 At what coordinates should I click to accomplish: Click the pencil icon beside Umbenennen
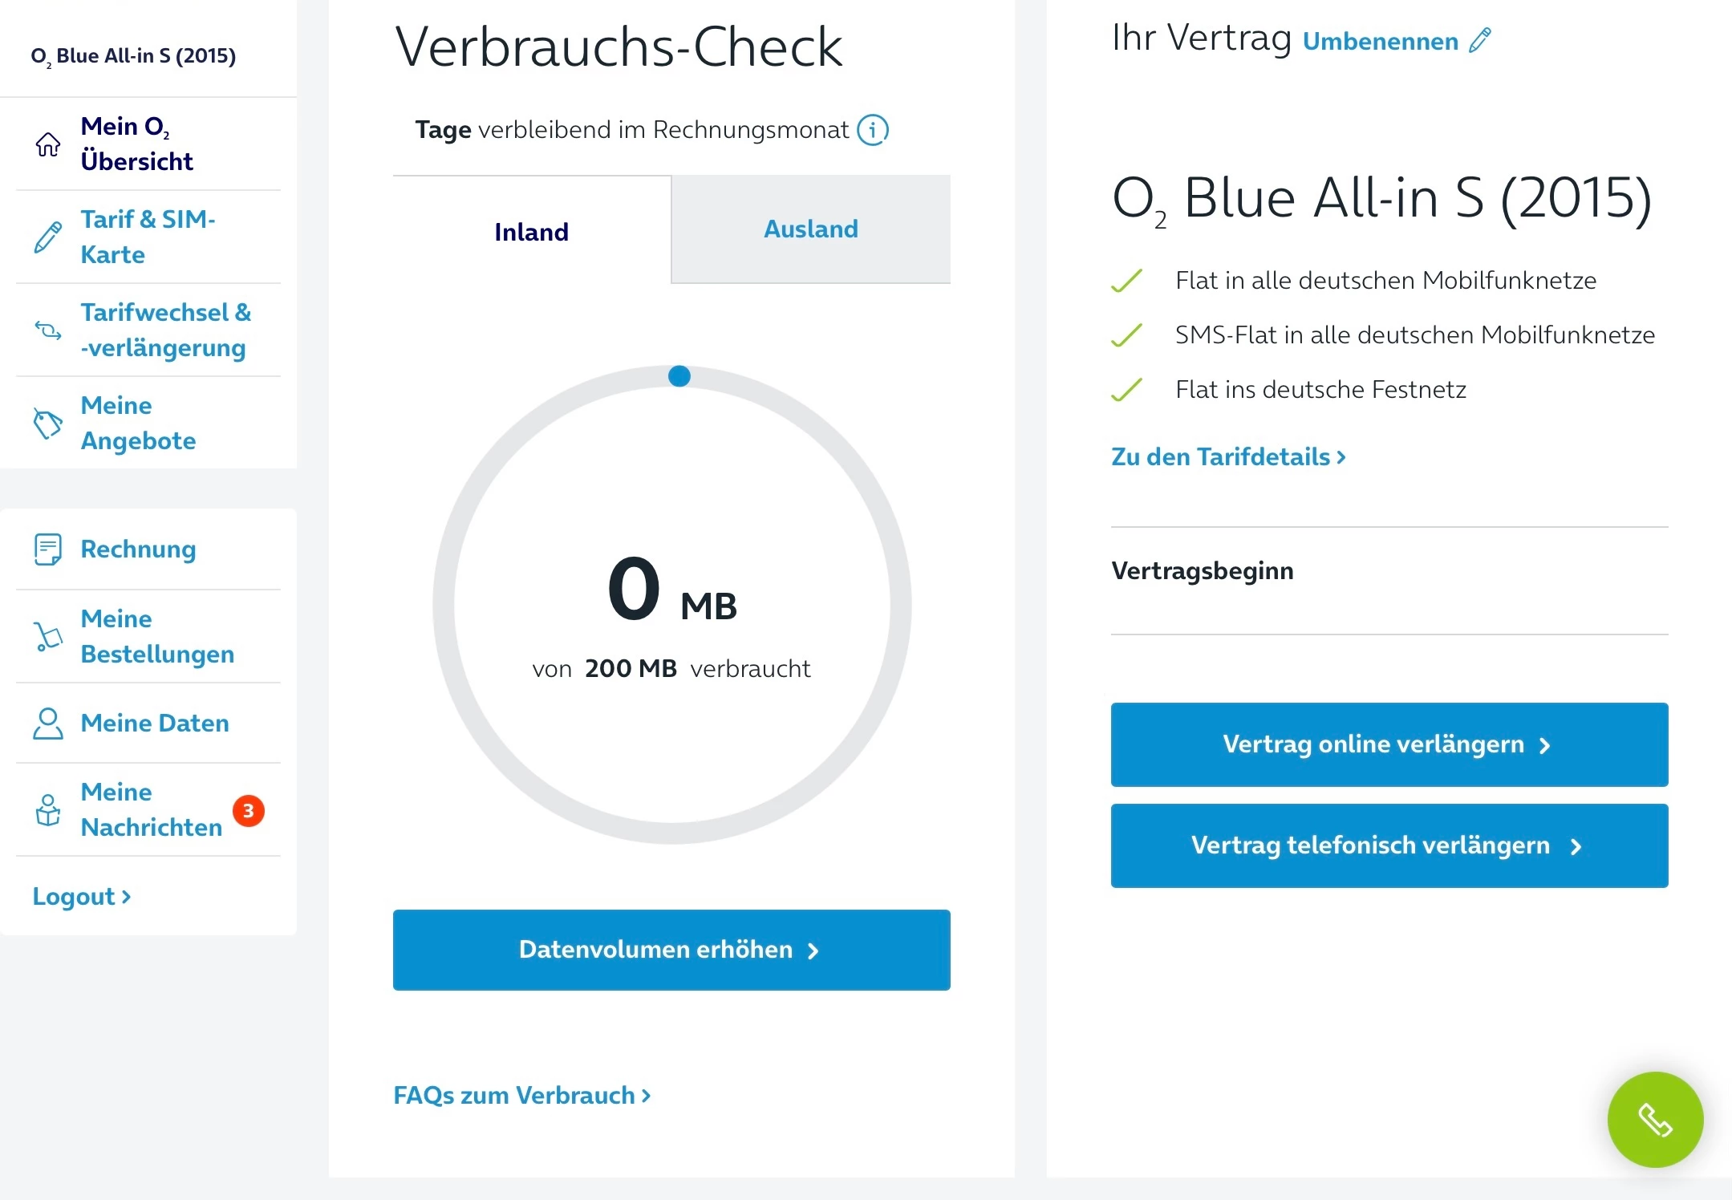tap(1480, 40)
